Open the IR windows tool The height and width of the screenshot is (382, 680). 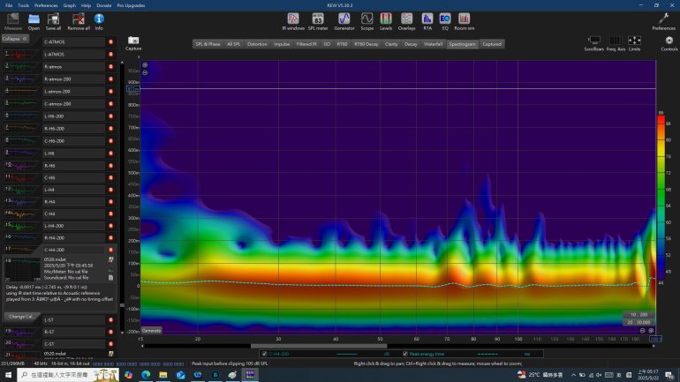294,19
